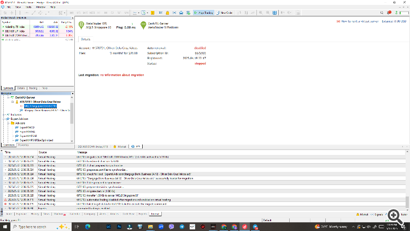Click the MetaTrader VPS green pin icon
This screenshot has height=231, width=410.
81,25
